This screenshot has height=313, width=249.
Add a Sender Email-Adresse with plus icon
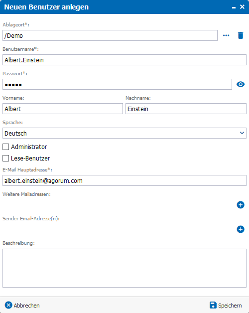pyautogui.click(x=241, y=229)
